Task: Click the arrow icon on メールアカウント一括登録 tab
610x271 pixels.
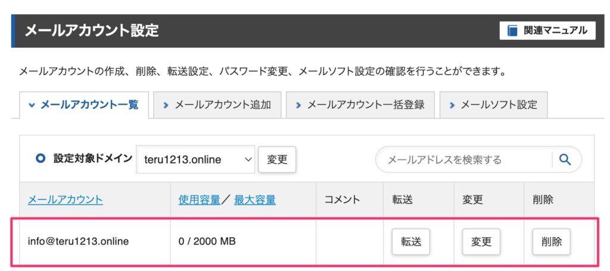Action: [298, 105]
